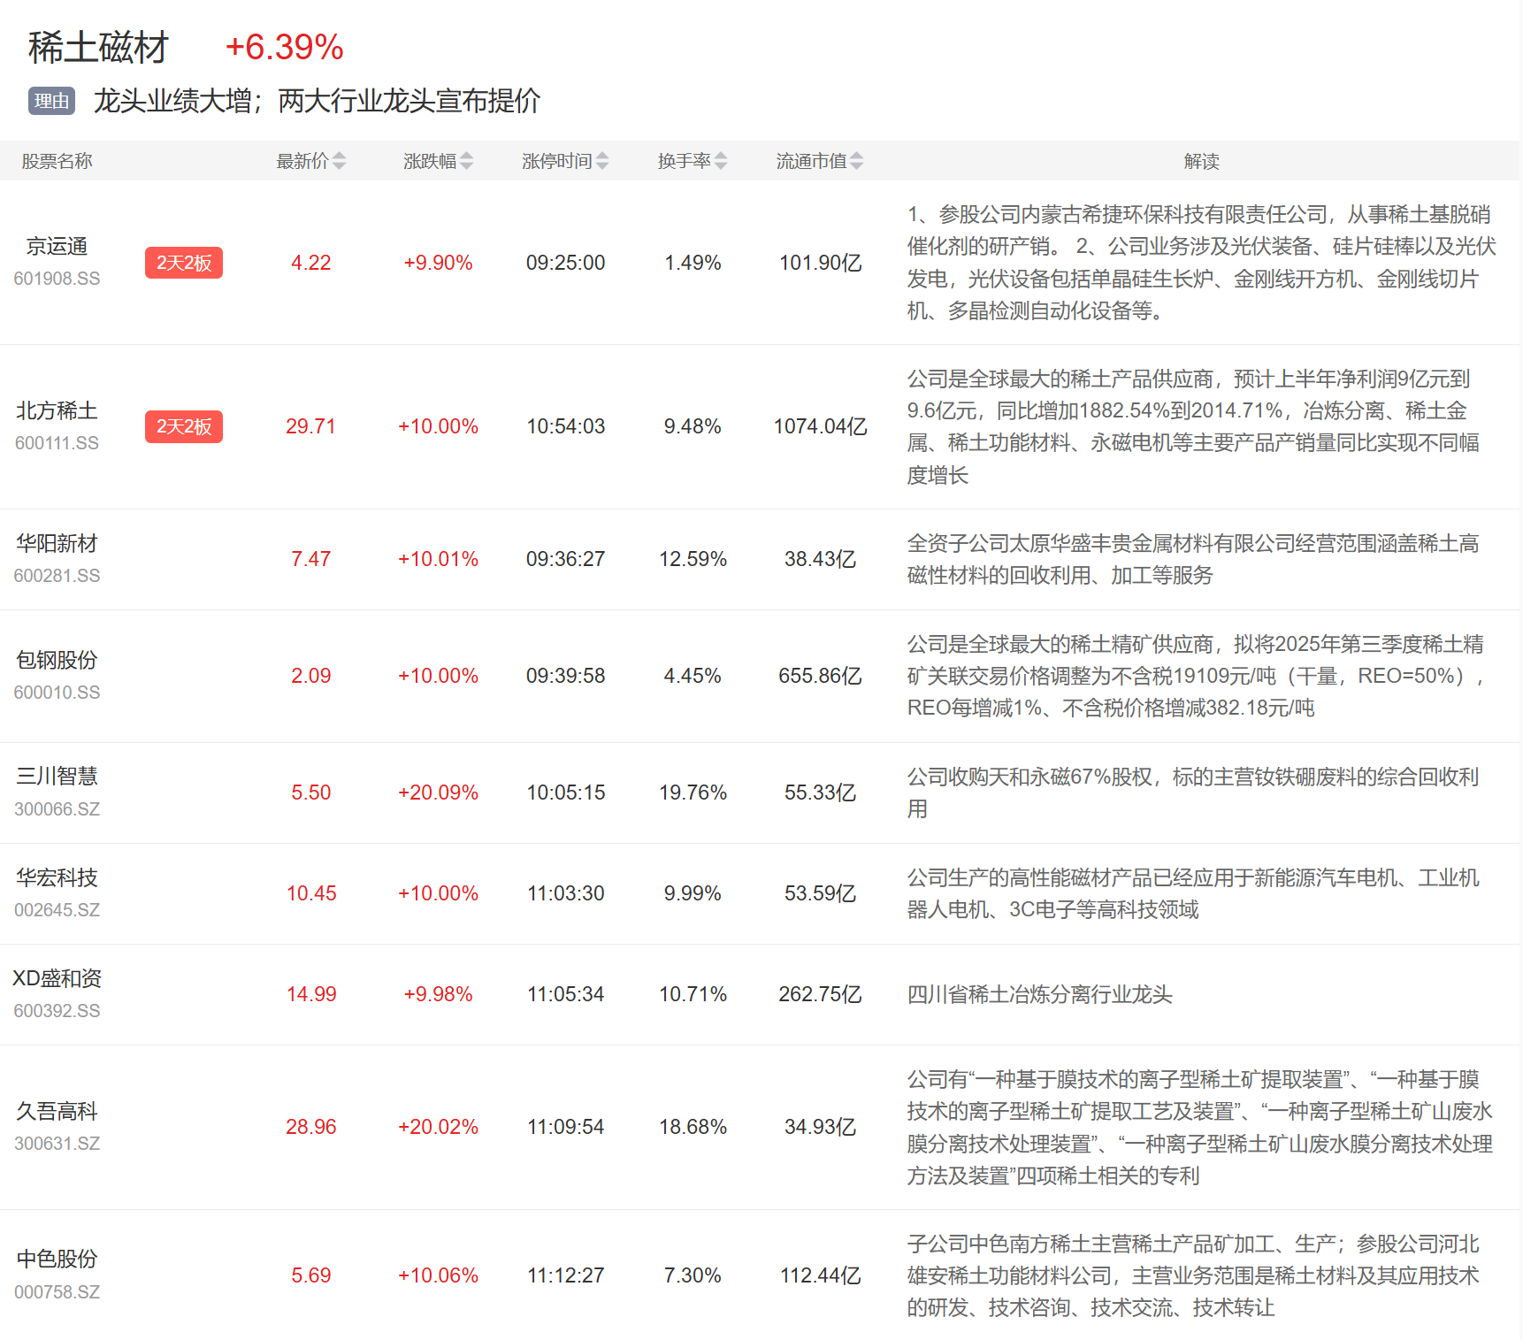Image resolution: width=1523 pixels, height=1340 pixels.
Task: Click market value 1074.04亿
Action: tap(820, 426)
